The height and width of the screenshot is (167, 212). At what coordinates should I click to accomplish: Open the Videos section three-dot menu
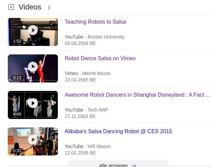(x=49, y=7)
